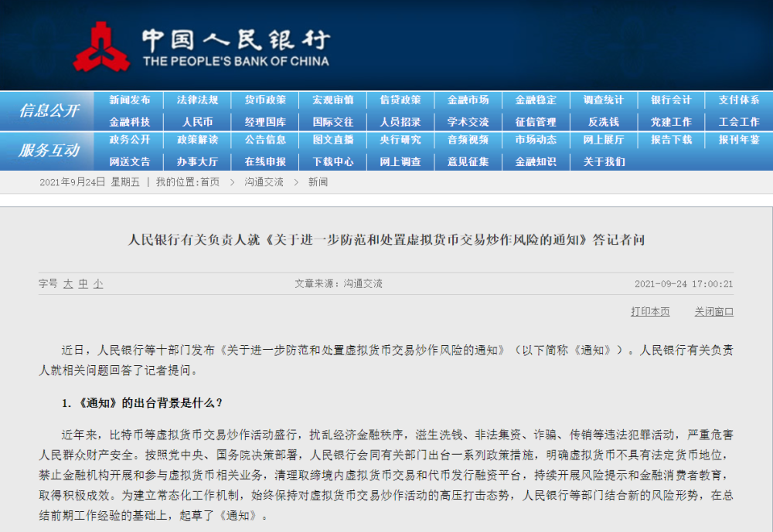
Task: Open the 征信管理 navigation item
Action: tap(536, 122)
